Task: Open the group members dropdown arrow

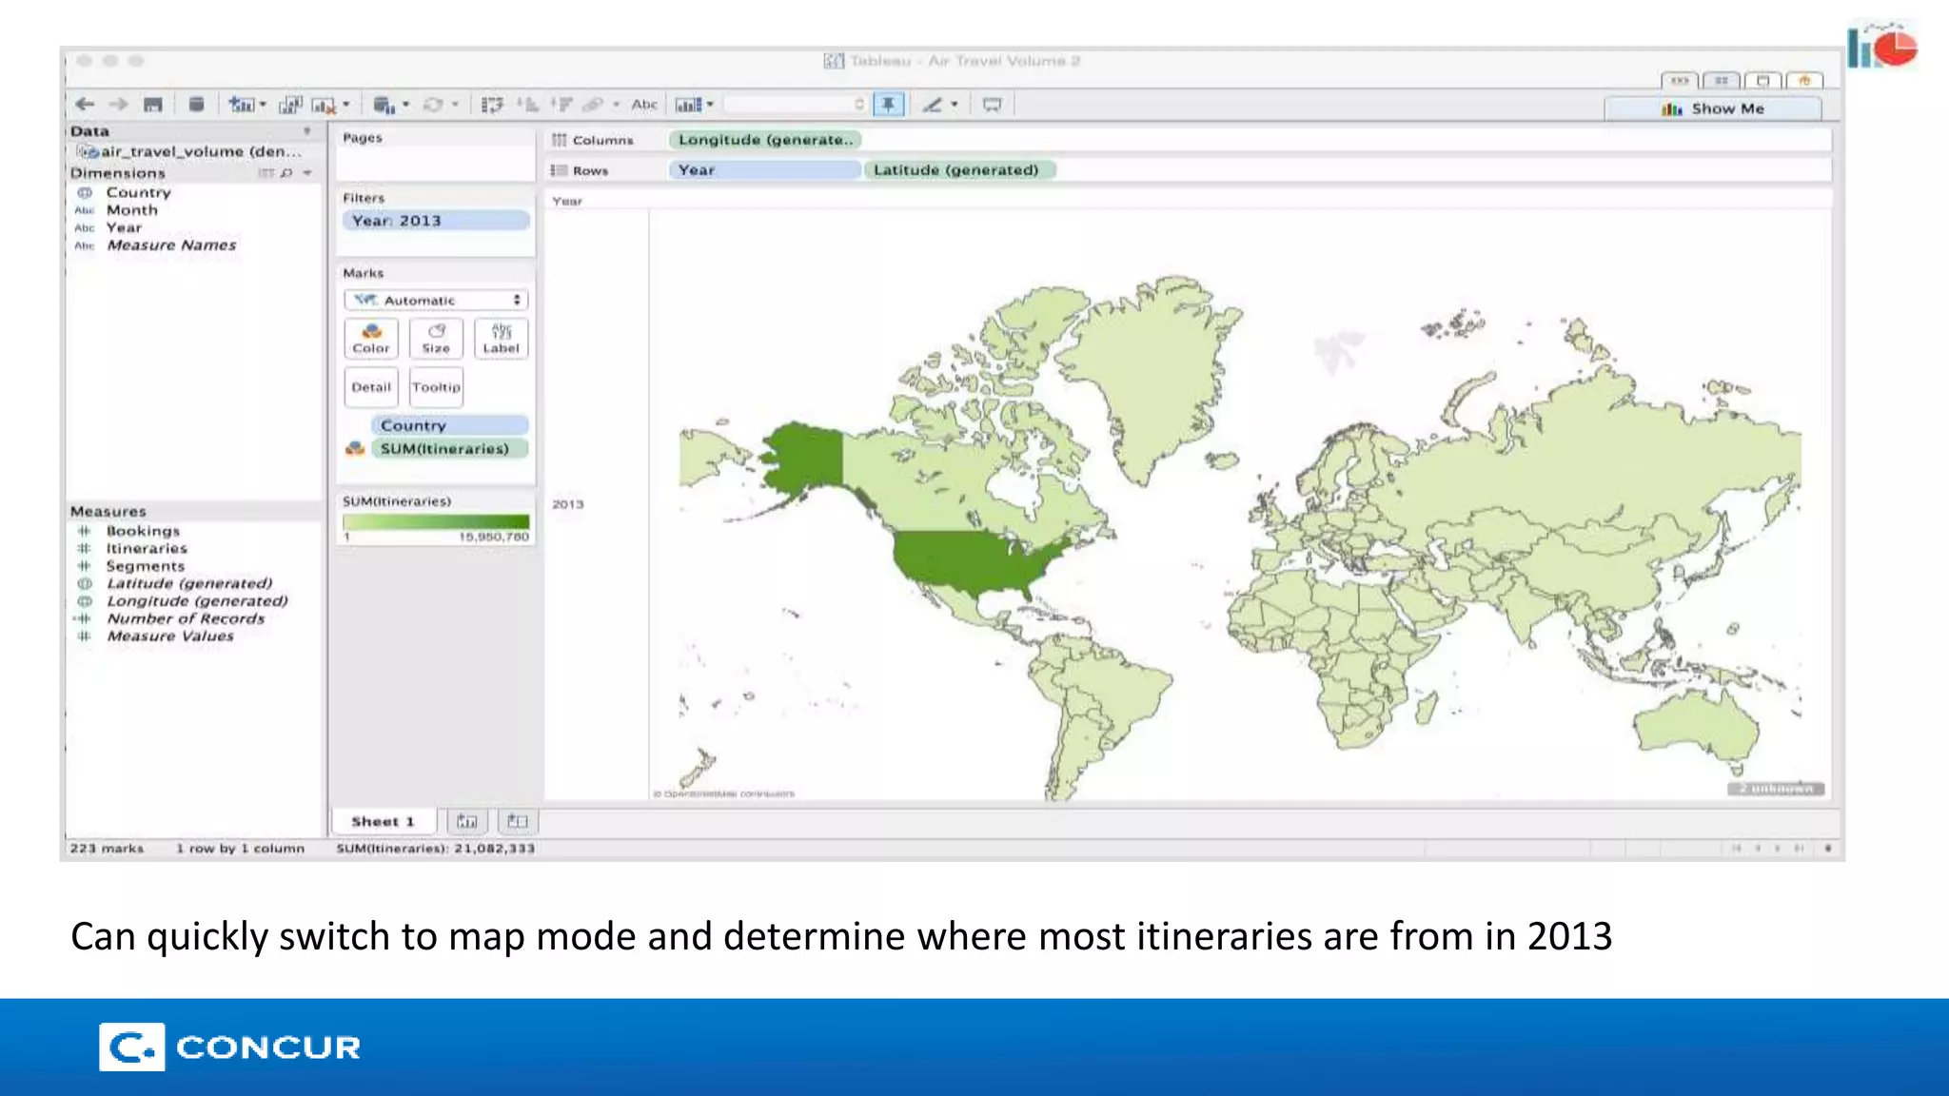Action: tap(617, 105)
